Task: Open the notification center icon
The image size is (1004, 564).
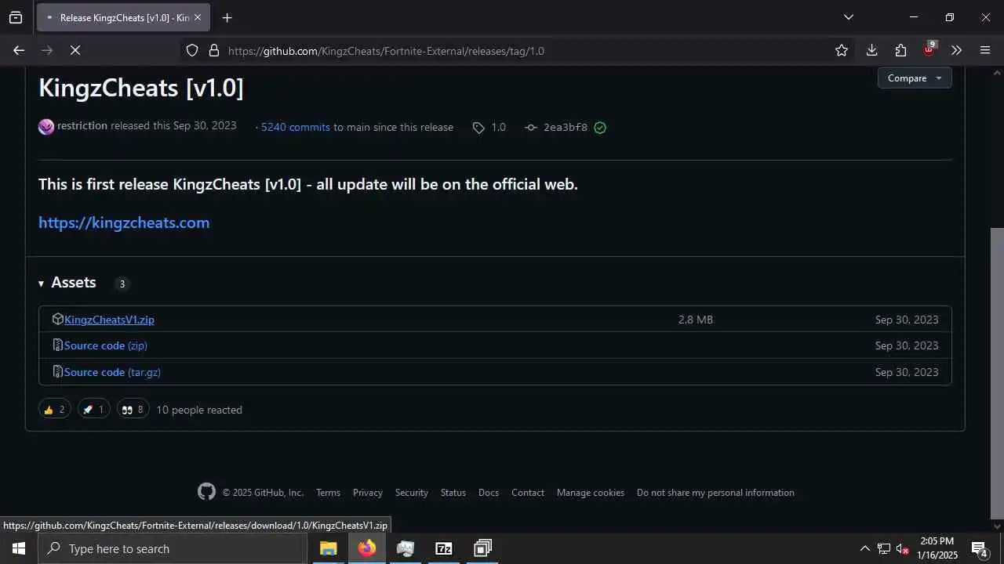Action: tap(979, 548)
